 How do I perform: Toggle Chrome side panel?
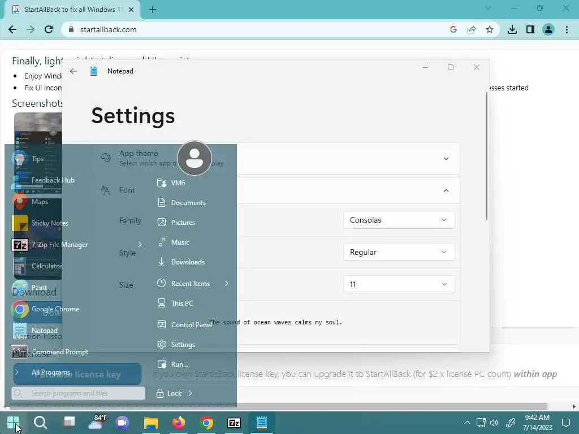click(x=530, y=29)
